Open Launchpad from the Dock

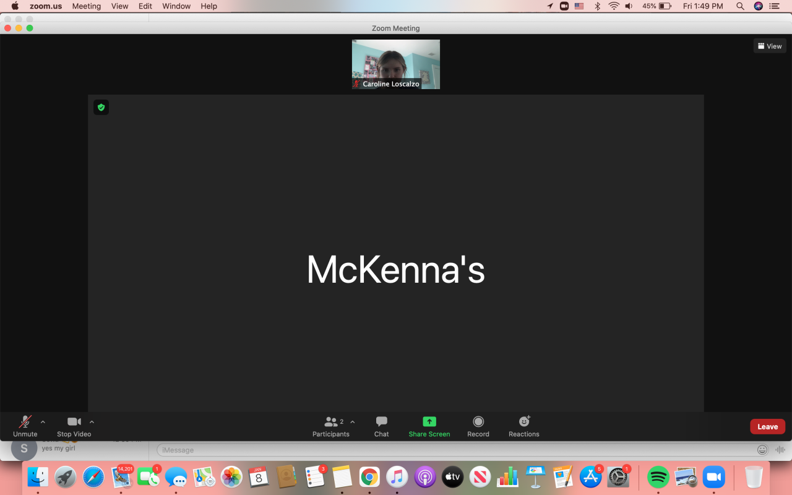(66, 476)
